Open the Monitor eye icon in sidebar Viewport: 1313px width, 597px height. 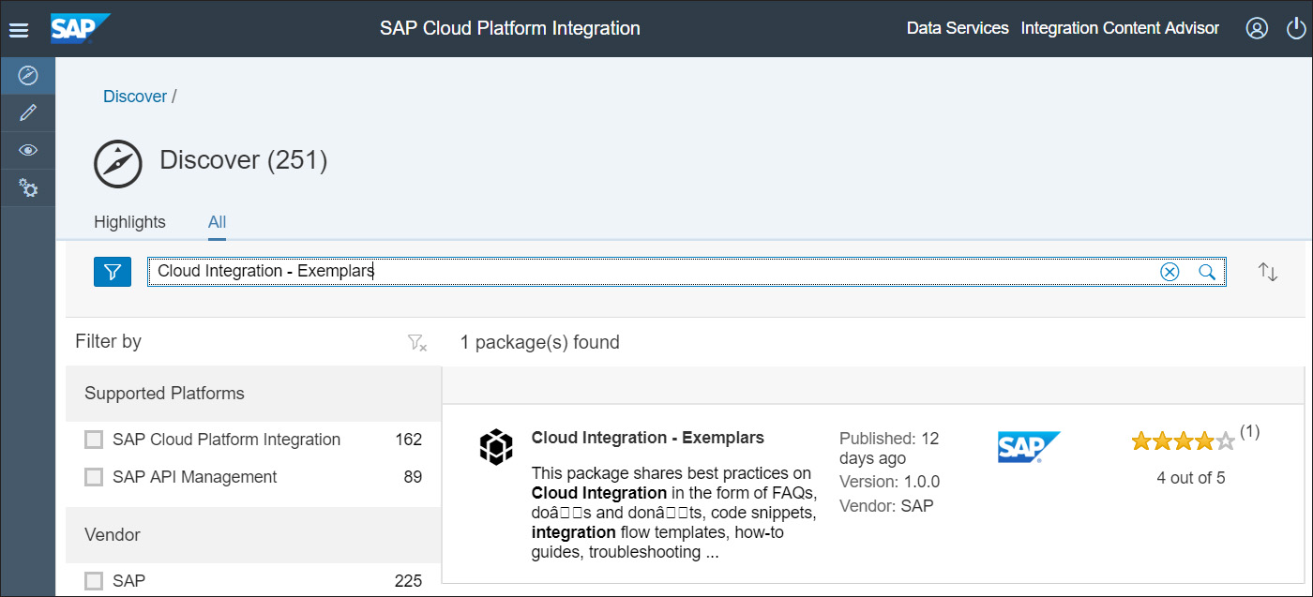pos(28,151)
